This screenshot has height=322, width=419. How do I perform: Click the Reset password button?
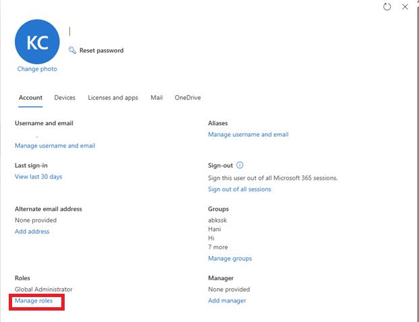pyautogui.click(x=96, y=51)
